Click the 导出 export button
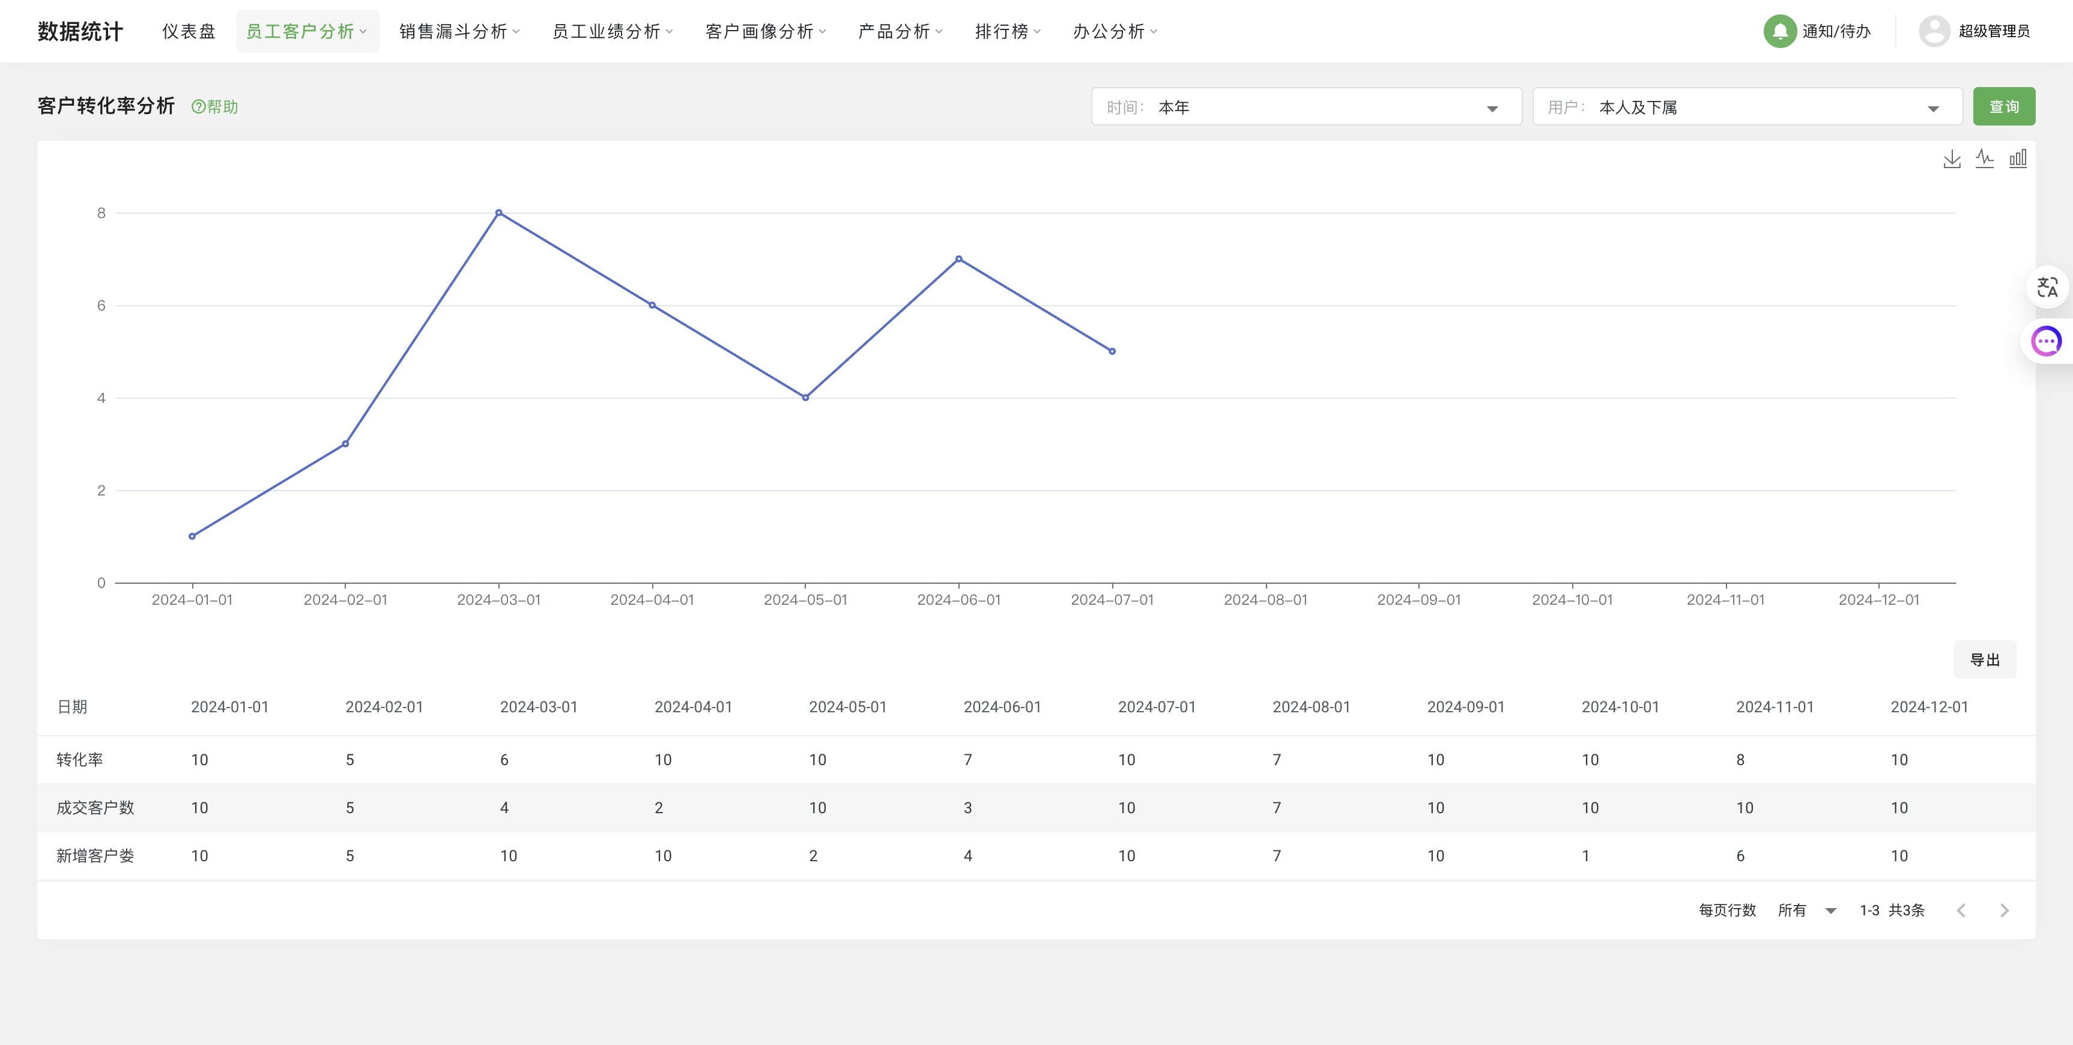 pyautogui.click(x=1985, y=660)
